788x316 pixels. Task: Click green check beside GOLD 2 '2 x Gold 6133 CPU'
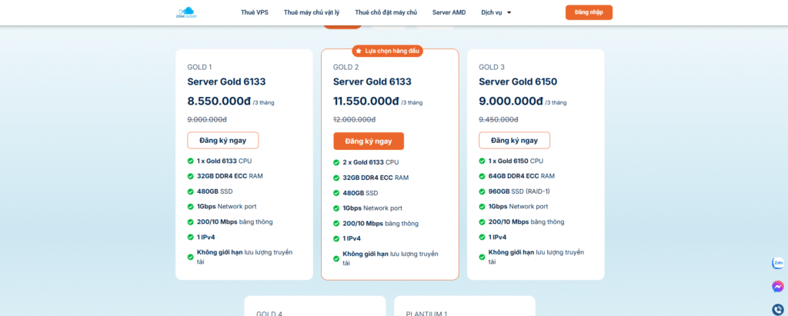click(336, 162)
